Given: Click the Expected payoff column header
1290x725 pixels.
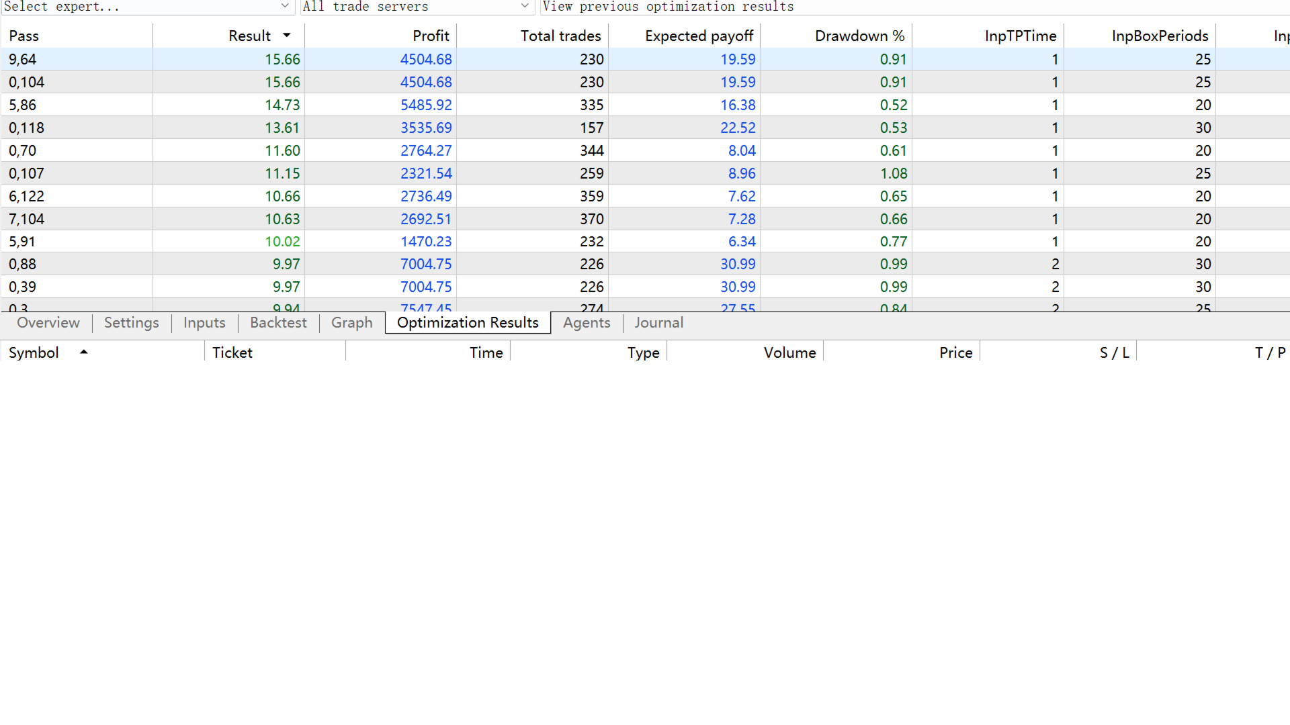Looking at the screenshot, I should 699,36.
